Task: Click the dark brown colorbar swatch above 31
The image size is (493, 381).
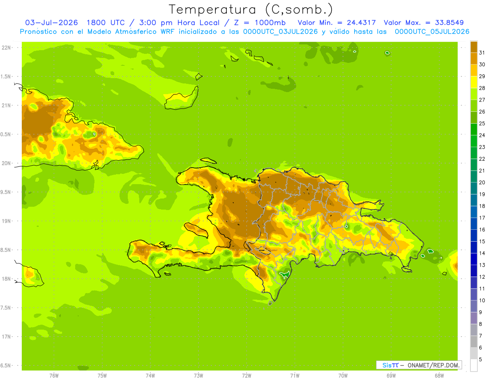Action: (474, 47)
